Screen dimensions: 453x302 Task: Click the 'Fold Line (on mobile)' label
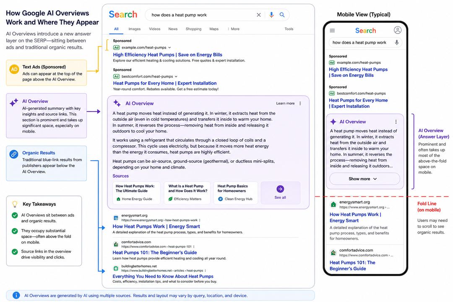tap(429, 207)
